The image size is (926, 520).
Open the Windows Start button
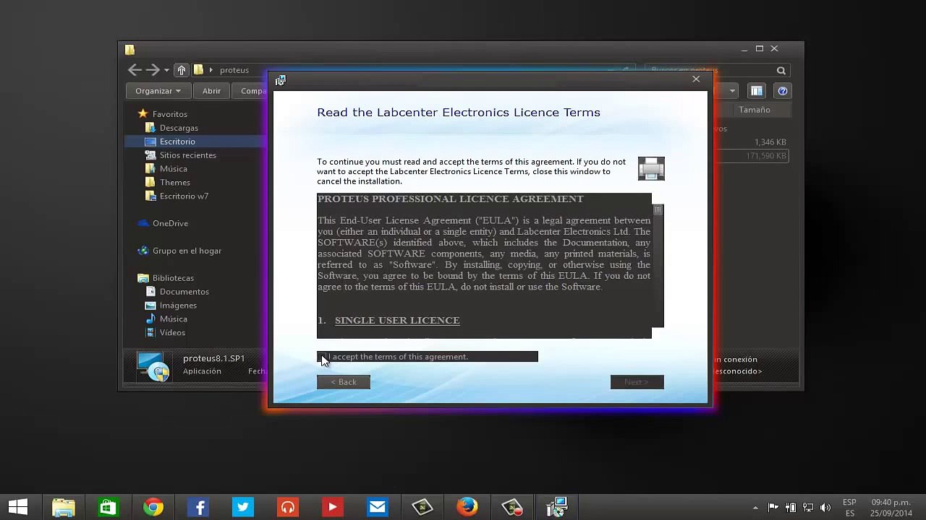(18, 507)
